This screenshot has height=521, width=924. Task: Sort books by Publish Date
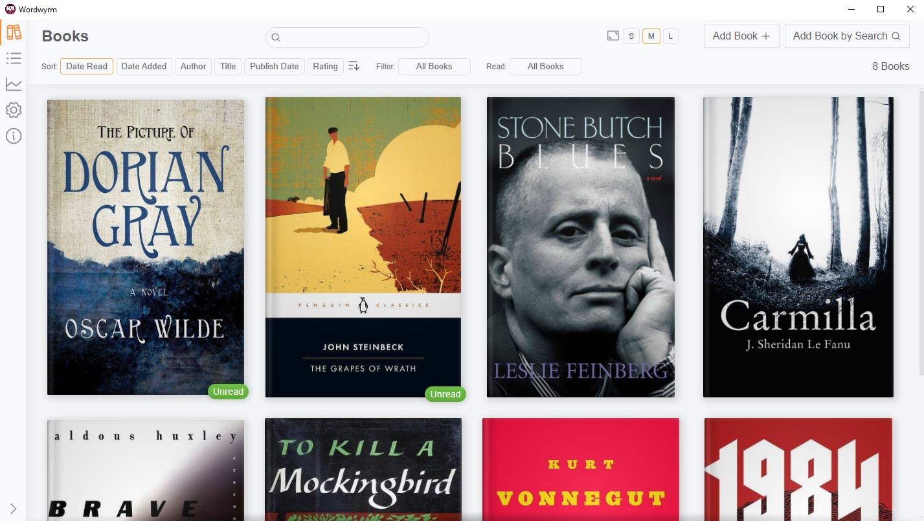pos(275,66)
